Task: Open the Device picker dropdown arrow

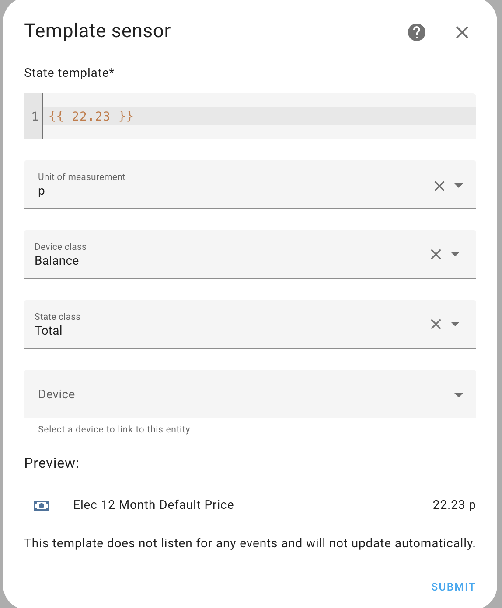Action: 458,395
